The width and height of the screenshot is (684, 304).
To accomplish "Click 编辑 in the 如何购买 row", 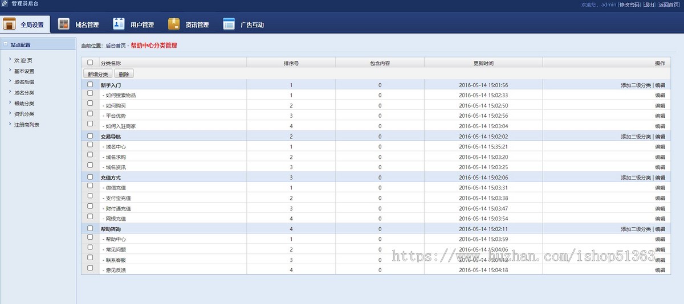I will pos(660,106).
